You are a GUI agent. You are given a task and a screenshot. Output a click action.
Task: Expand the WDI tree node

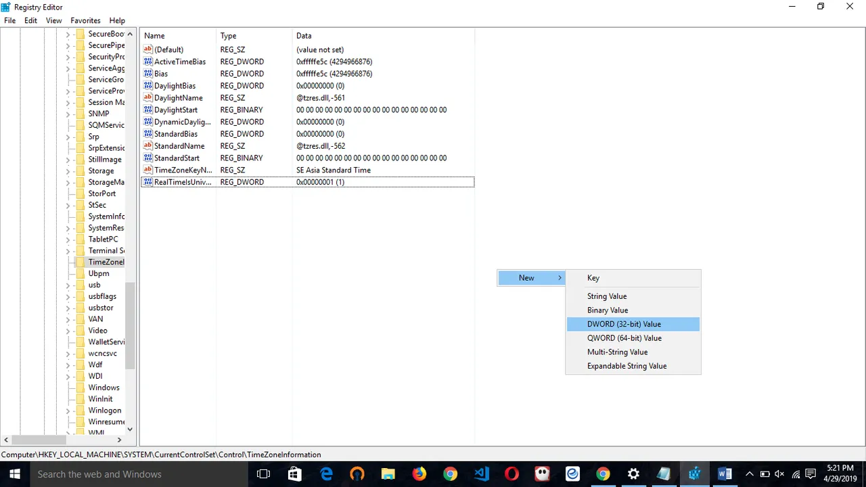[68, 377]
